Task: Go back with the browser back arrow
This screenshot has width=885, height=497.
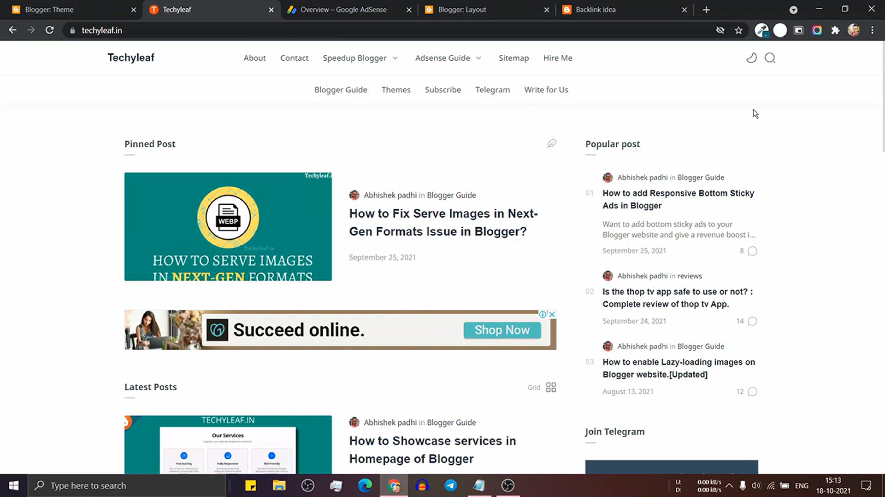Action: (12, 30)
